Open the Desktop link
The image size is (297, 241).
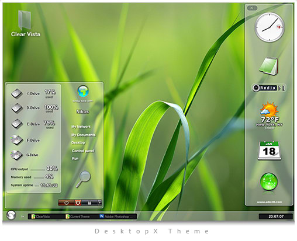click(78, 142)
